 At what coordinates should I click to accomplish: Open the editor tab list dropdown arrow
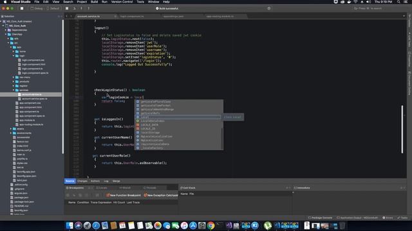404,16
